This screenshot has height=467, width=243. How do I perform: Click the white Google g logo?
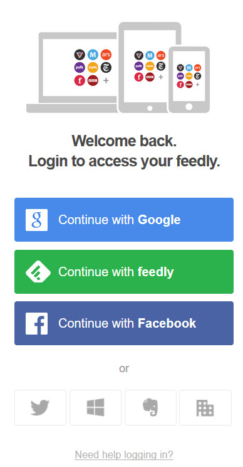pos(36,220)
